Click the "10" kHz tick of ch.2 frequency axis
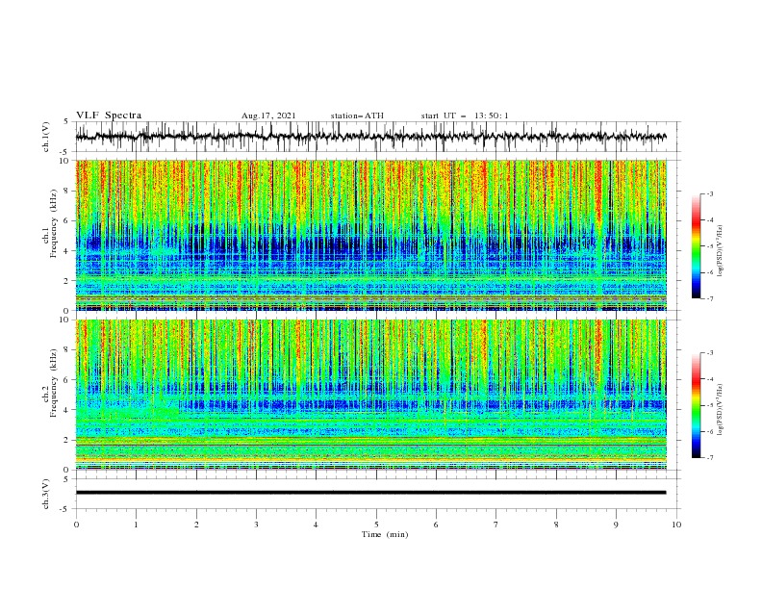Screen dimensions: 762x589 (63, 320)
